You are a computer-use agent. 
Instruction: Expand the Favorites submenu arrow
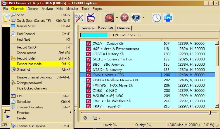71,112
